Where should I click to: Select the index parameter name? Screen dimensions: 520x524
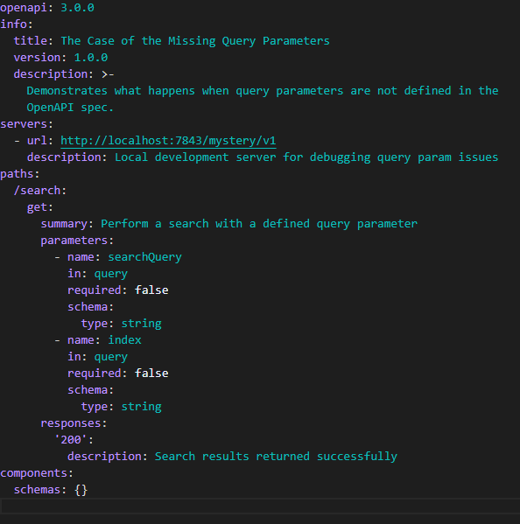(124, 340)
